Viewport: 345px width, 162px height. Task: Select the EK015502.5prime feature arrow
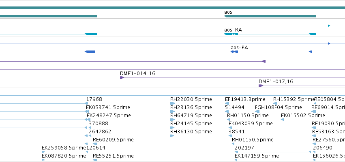(283, 120)
